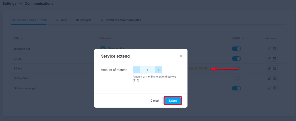296x121 pixels.
Task: Delete the Telegram Bot channel row
Action: click(x=275, y=49)
